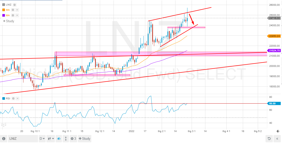Click the 'thg 11 1' date label
The width and height of the screenshot is (282, 143).
(x=67, y=131)
